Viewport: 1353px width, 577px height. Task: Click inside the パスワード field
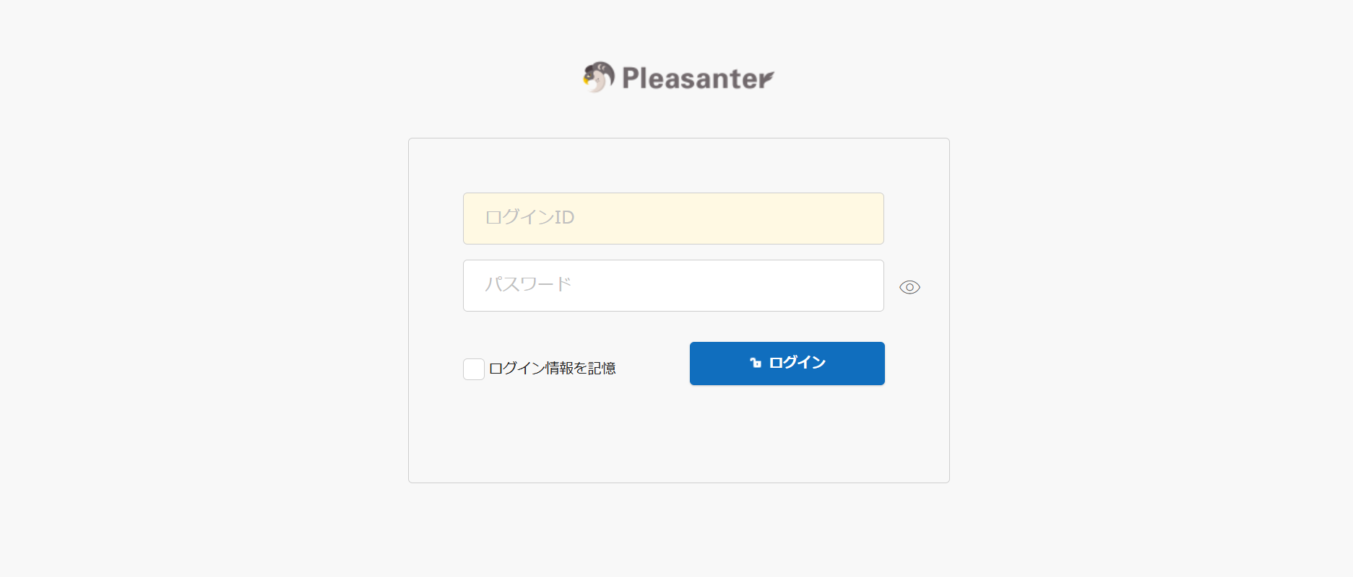[x=673, y=285]
